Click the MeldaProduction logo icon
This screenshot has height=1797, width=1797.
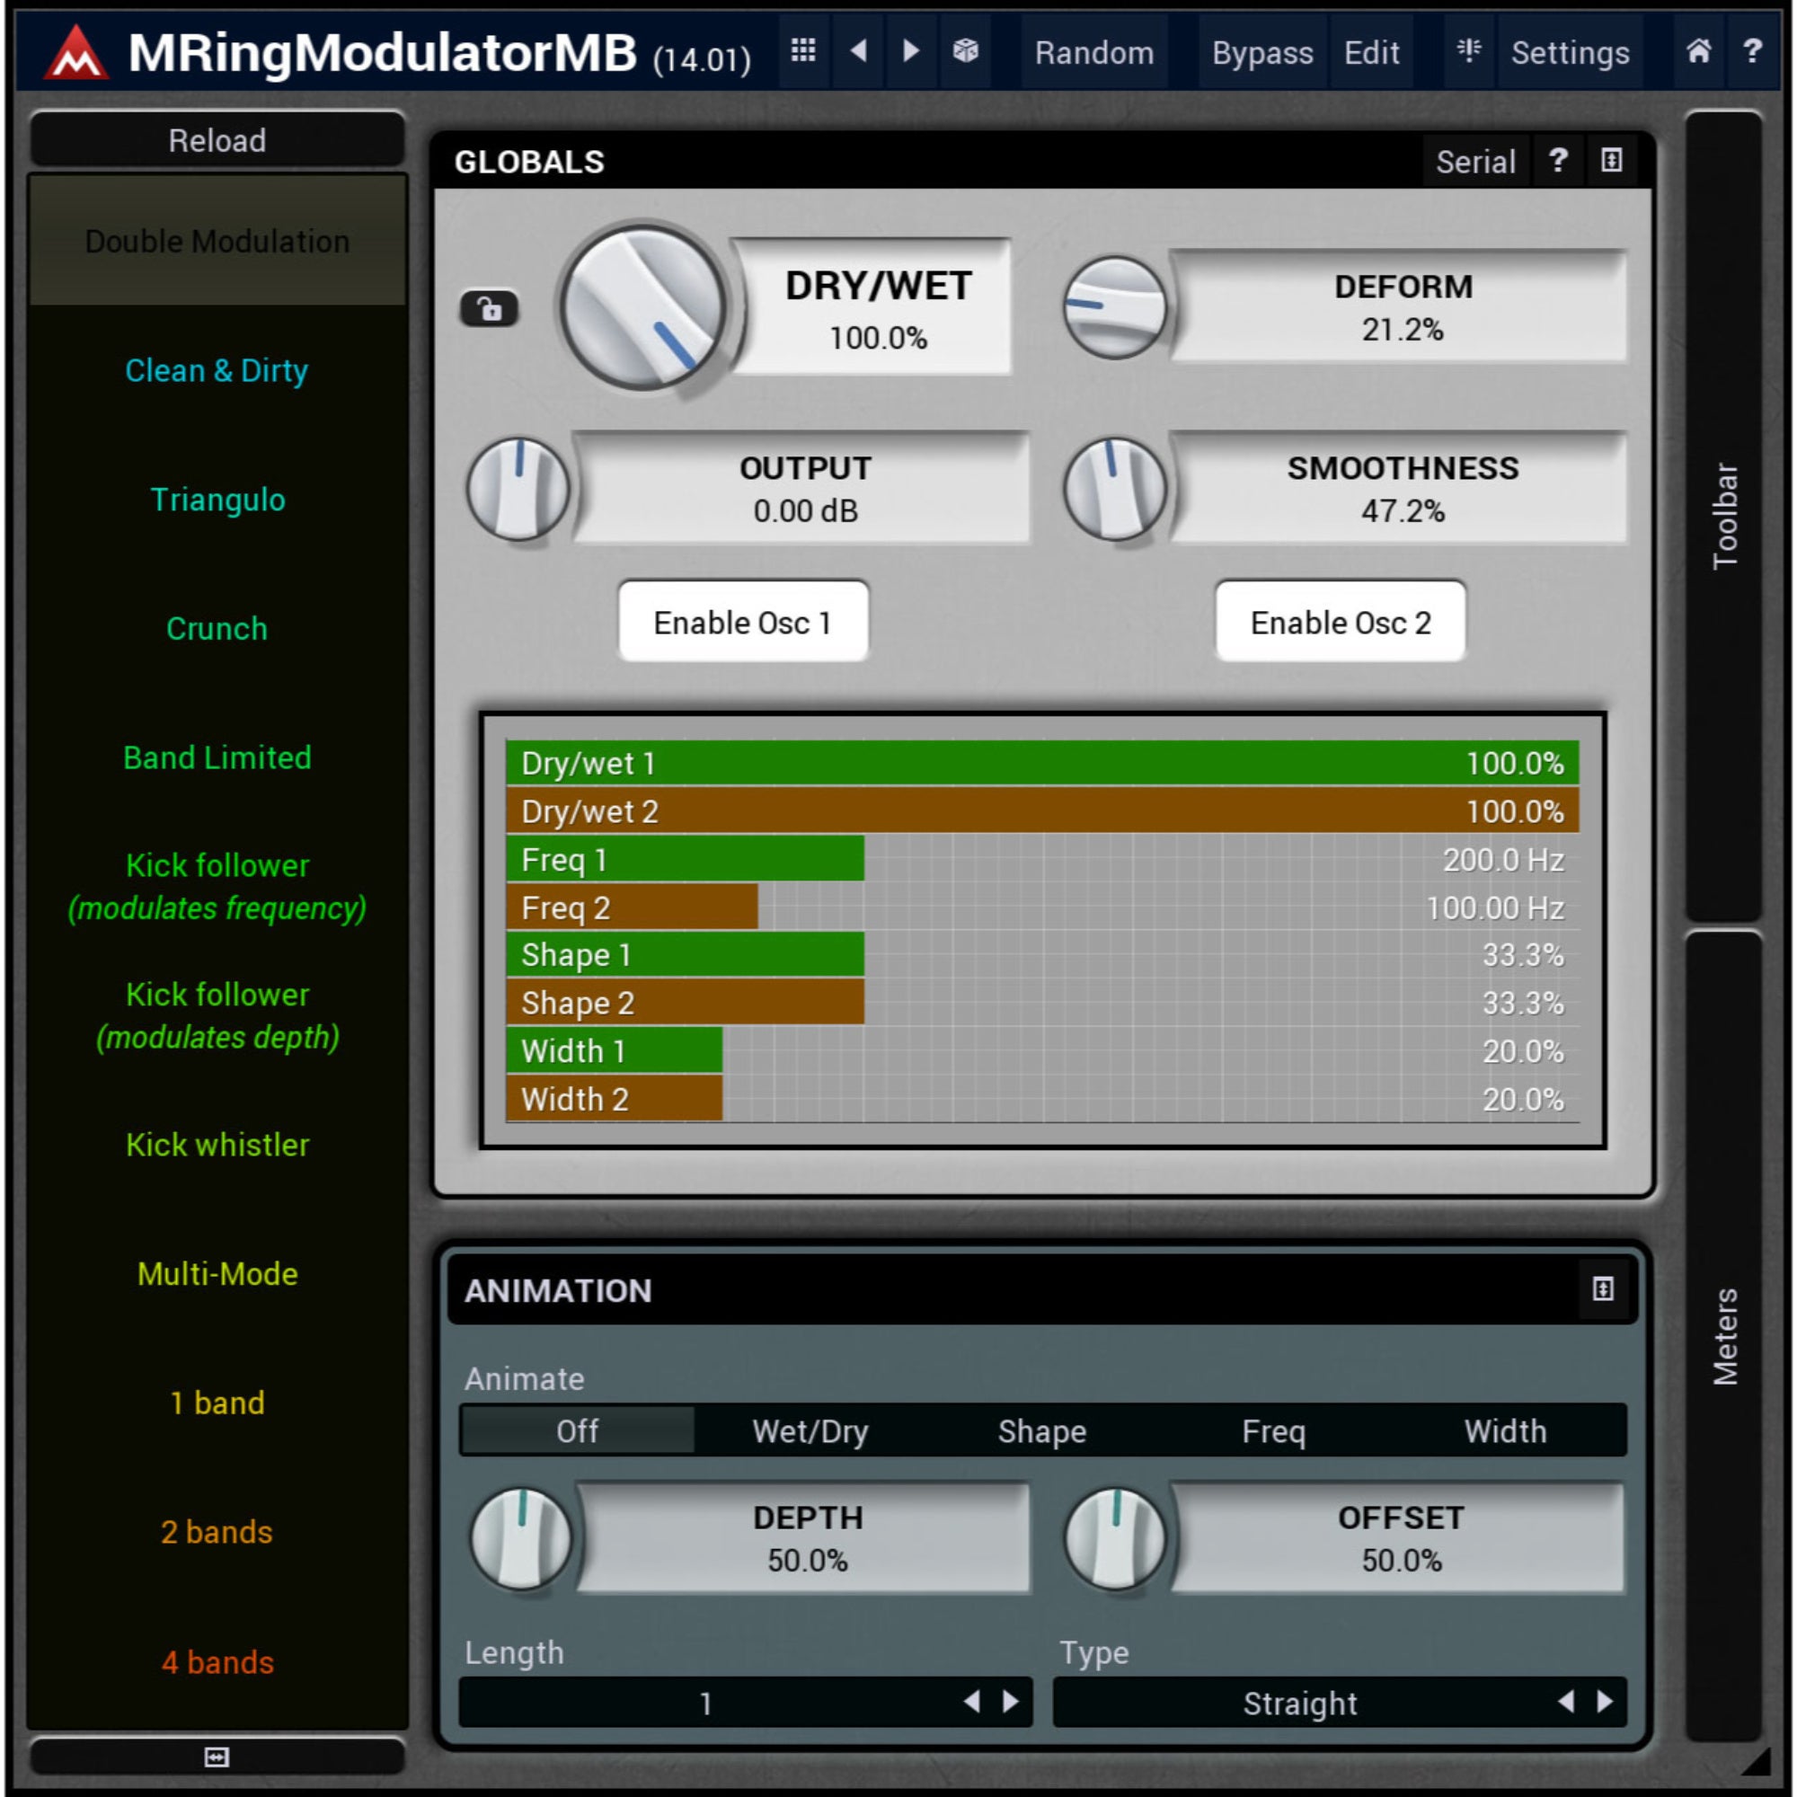(x=77, y=52)
